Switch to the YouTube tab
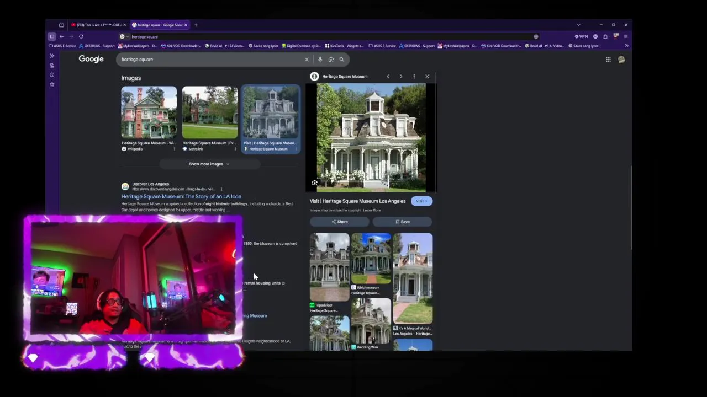Viewport: 707px width, 397px height. [98, 25]
